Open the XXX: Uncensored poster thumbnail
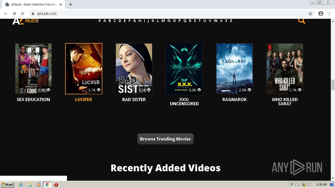The image size is (335, 188). pyautogui.click(x=184, y=69)
